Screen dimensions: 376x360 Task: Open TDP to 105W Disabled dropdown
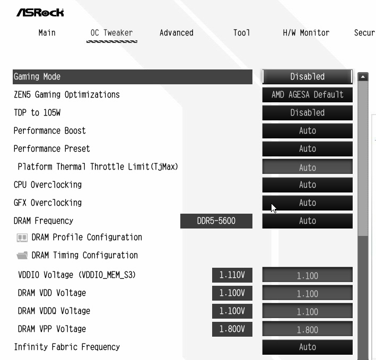click(308, 112)
